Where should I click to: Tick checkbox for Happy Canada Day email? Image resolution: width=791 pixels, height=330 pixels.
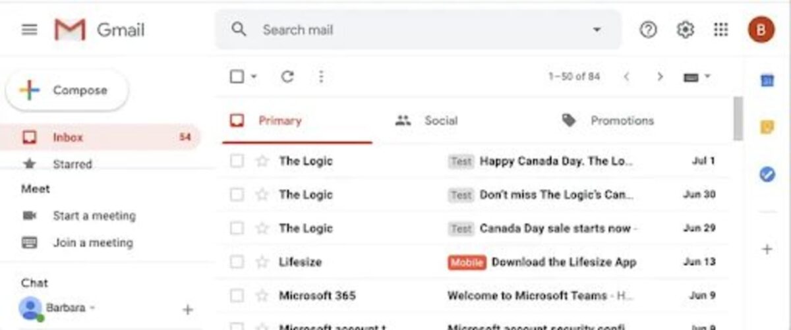point(237,161)
